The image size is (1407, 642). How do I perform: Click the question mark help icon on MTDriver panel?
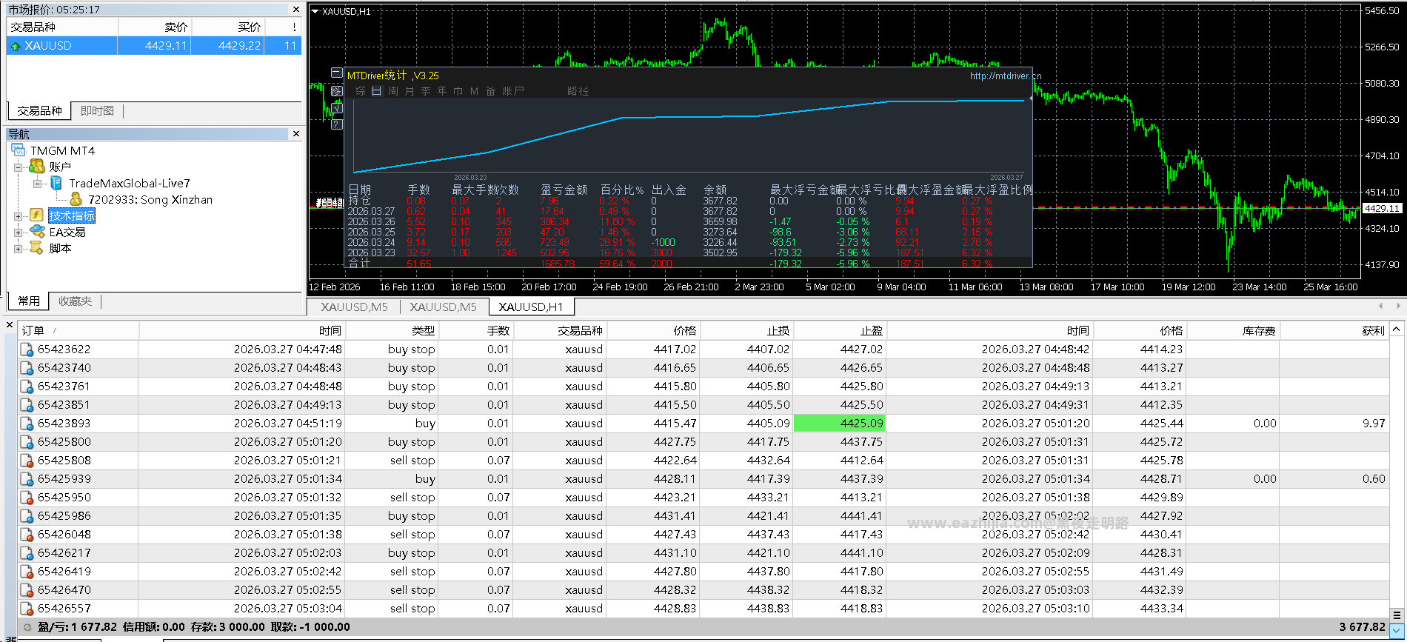[x=337, y=124]
